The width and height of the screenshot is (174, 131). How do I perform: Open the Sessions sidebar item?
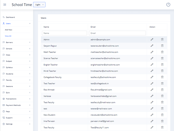(x=17, y=86)
